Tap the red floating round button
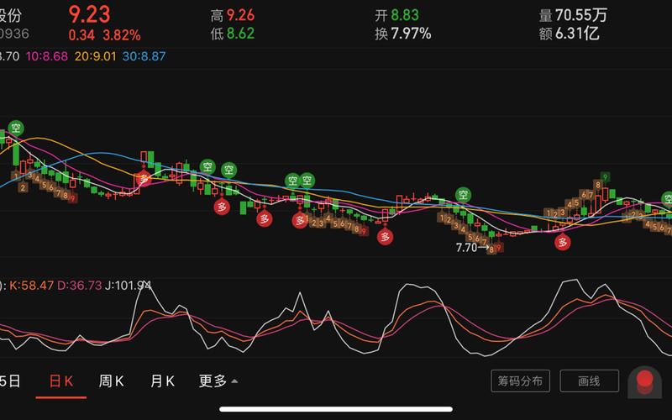This screenshot has width=672, height=420. pyautogui.click(x=644, y=382)
